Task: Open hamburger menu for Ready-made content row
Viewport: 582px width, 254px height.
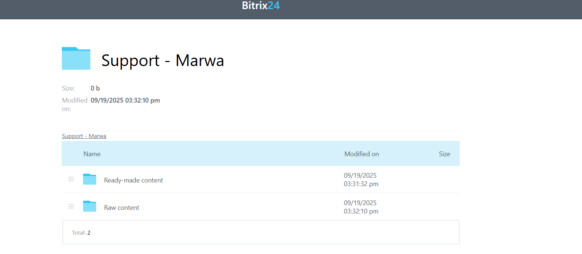Action: (71, 179)
